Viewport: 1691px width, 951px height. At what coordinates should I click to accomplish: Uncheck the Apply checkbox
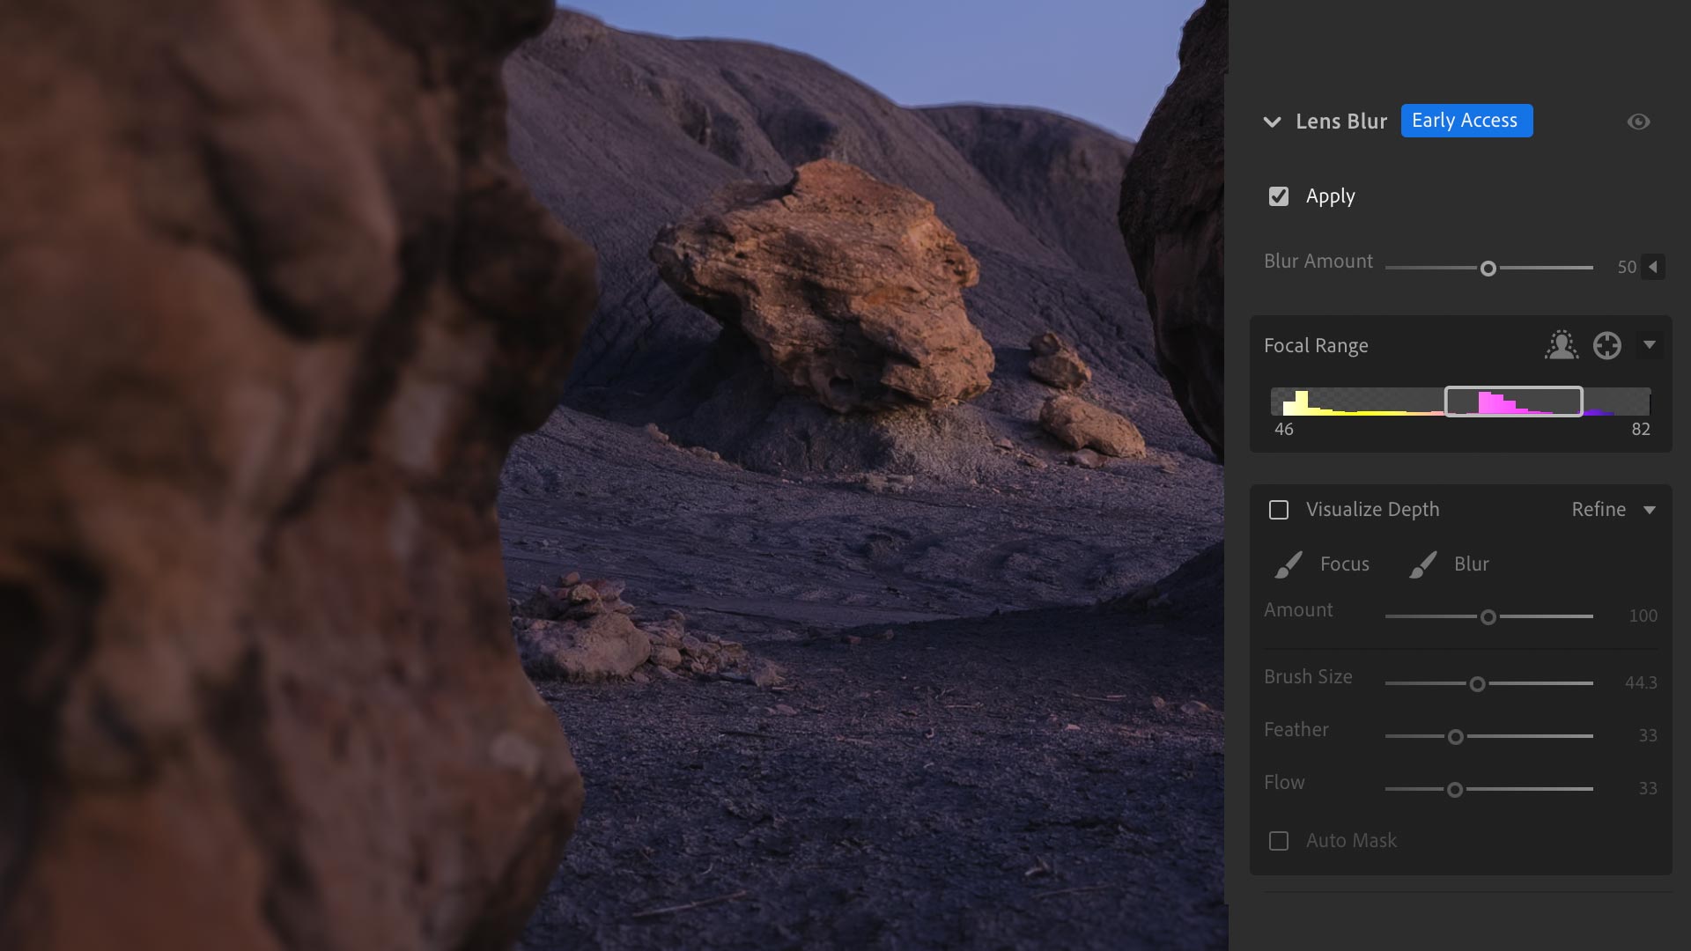tap(1279, 196)
